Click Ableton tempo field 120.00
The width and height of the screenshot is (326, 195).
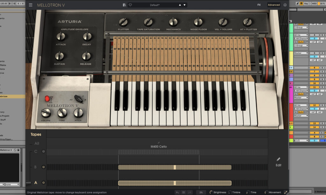4,3
